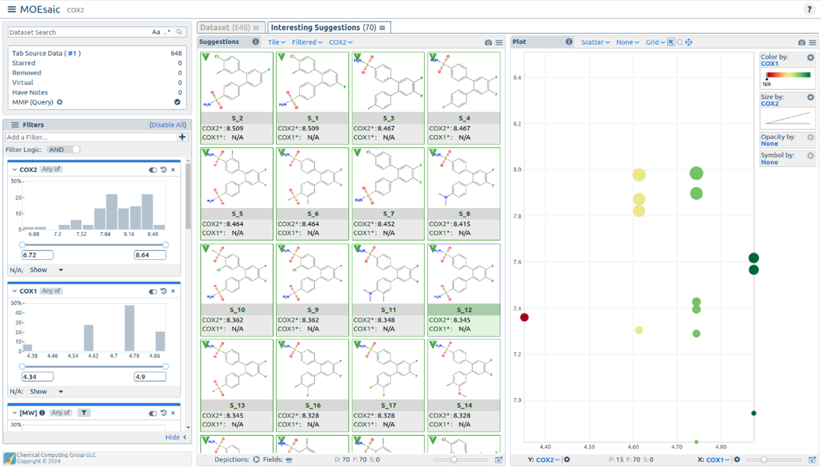
Task: Open the Scatter plot type dropdown
Action: click(x=595, y=42)
